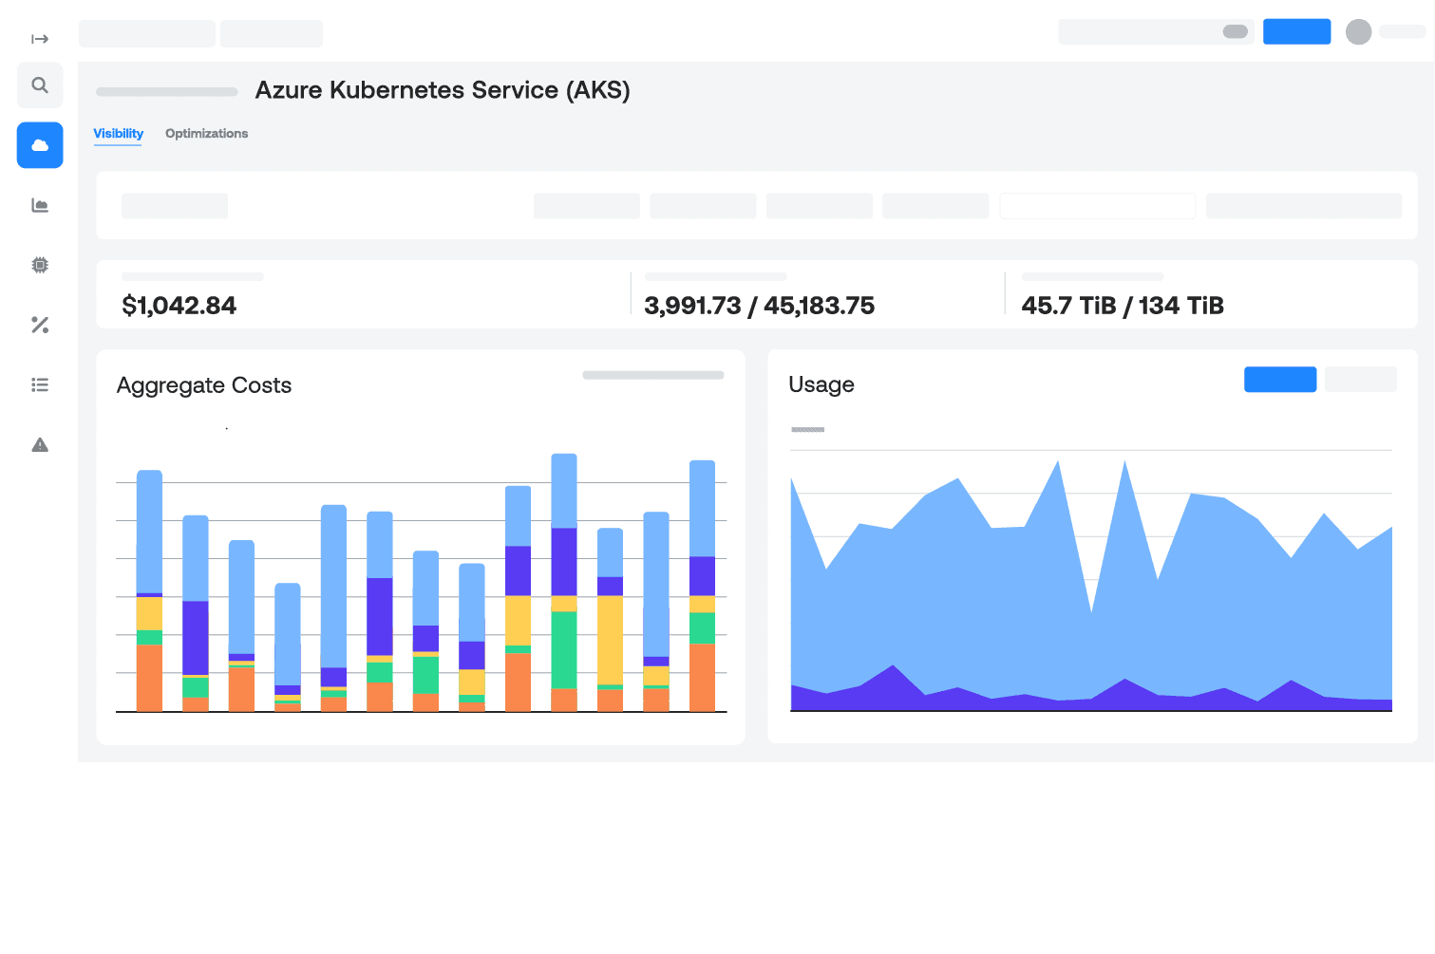
Task: Collapse the sidebar using the arrow icon
Action: 39,38
